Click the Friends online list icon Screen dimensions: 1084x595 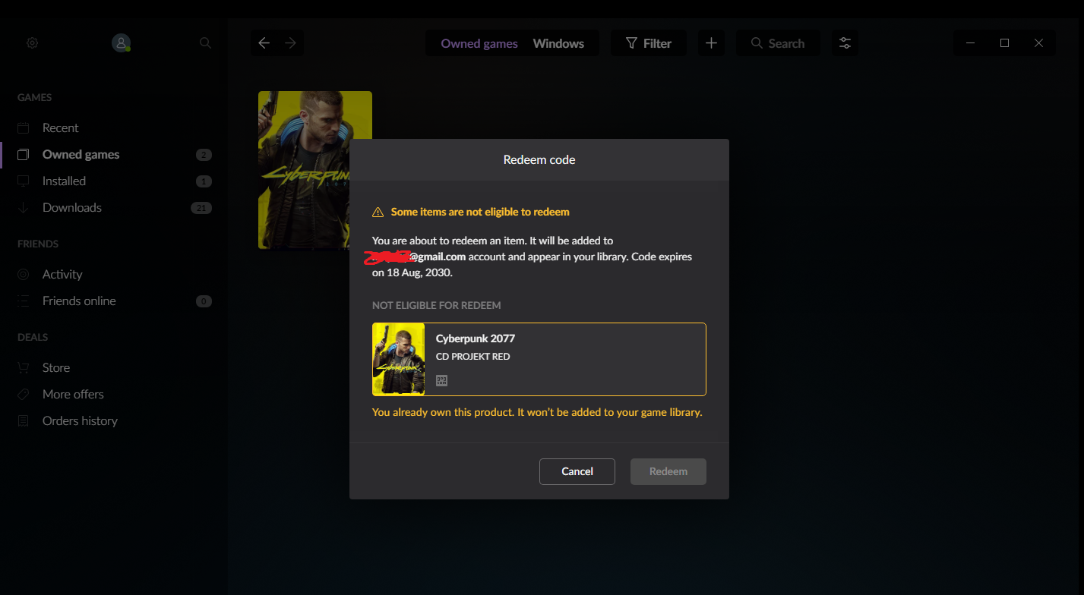tap(24, 301)
